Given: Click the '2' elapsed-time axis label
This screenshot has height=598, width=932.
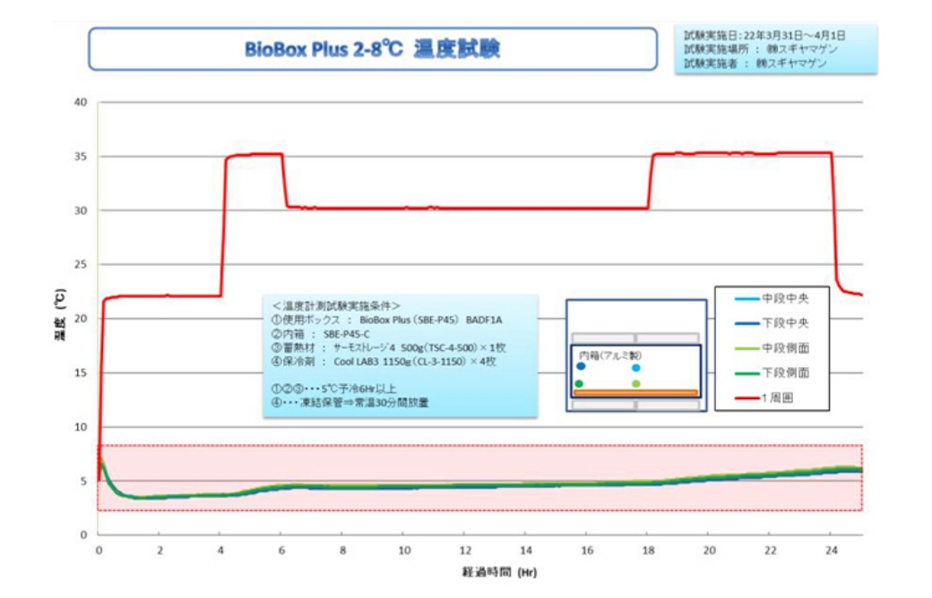Looking at the screenshot, I should coord(160,551).
